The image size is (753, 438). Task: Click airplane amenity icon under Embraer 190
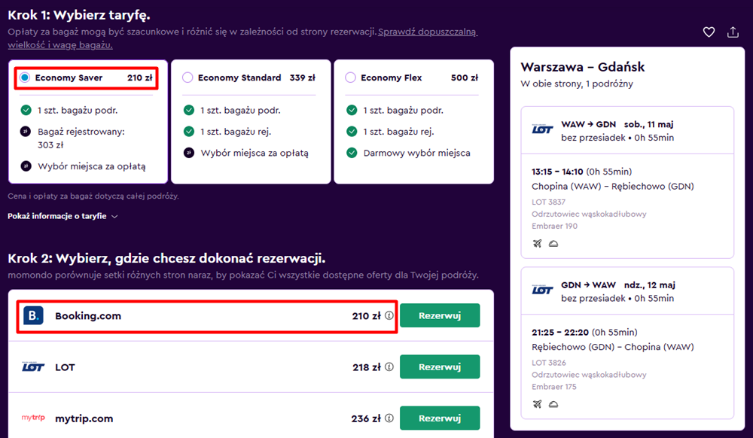(538, 244)
